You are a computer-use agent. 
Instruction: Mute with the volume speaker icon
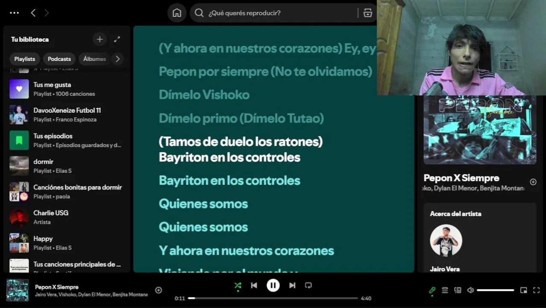coord(470,290)
